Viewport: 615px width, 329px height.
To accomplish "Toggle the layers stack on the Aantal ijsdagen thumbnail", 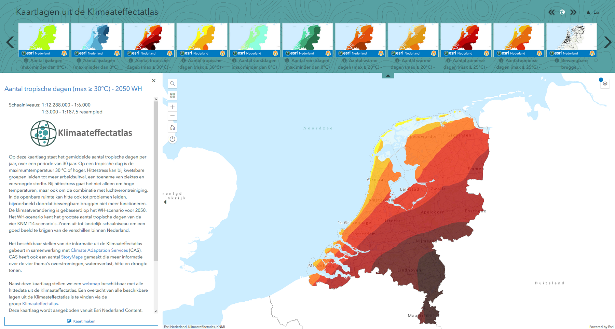I will click(64, 53).
